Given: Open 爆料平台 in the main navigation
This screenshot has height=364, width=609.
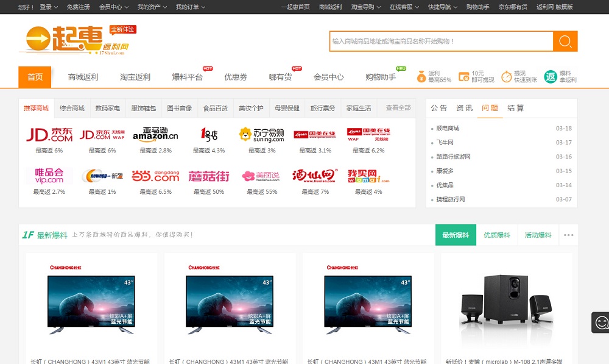Looking at the screenshot, I should coord(187,77).
